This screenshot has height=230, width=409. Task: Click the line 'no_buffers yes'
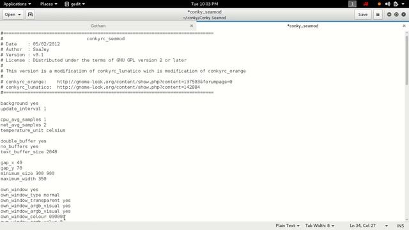click(x=19, y=146)
